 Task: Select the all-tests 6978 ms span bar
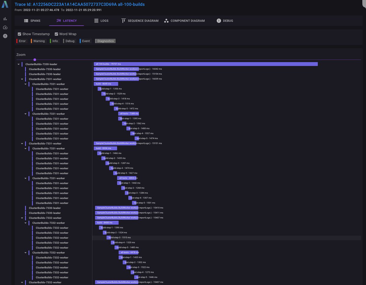click(x=129, y=252)
